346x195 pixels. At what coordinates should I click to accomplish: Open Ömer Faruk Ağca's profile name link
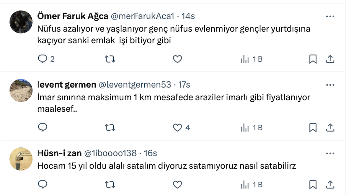[x=73, y=16]
